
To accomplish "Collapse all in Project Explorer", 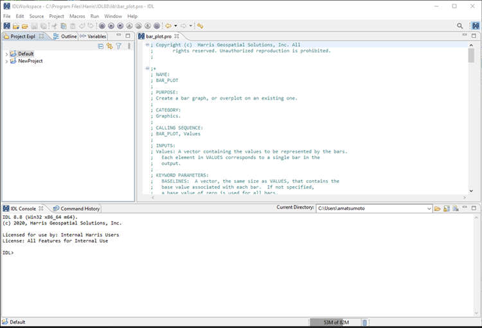I will [101, 46].
